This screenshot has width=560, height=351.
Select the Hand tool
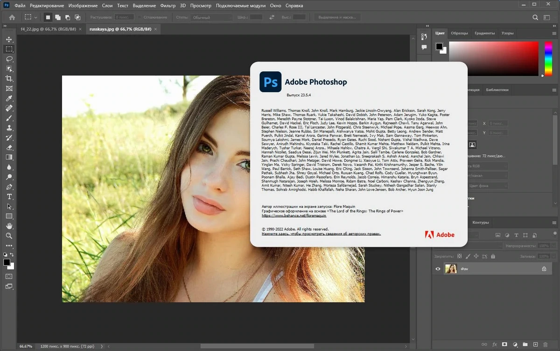pyautogui.click(x=9, y=226)
